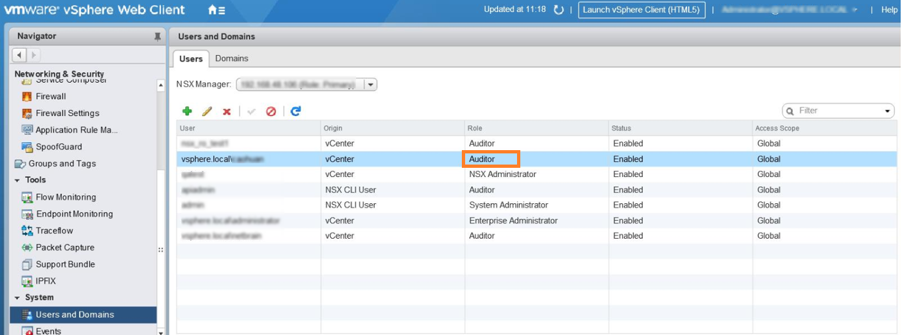Click the green plus add user icon
Image resolution: width=902 pixels, height=335 pixels.
tap(187, 111)
